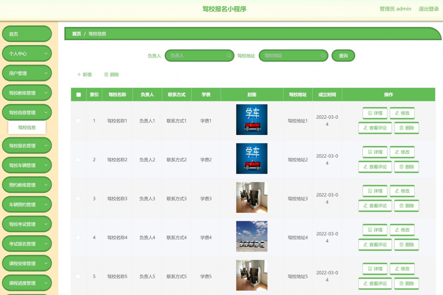The width and height of the screenshot is (443, 295).
Task: Click the 退出登录 logout link
Action: [x=428, y=9]
